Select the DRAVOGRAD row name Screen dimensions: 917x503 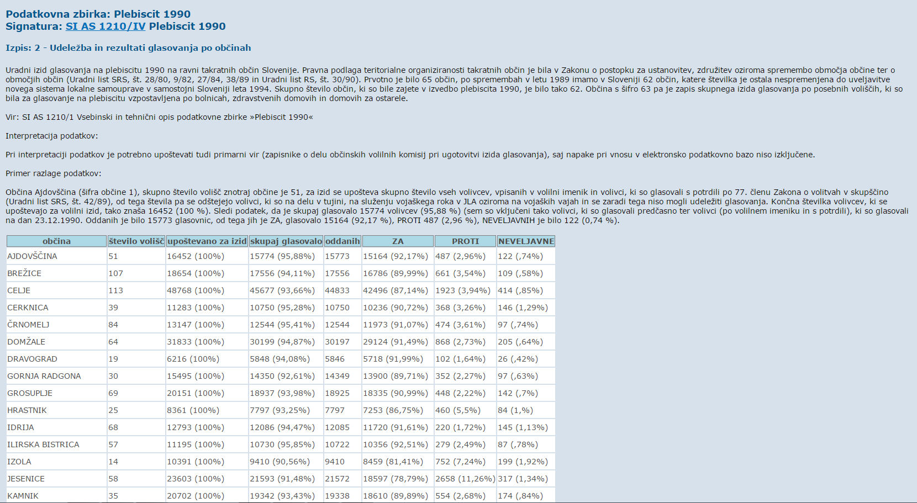pos(32,359)
